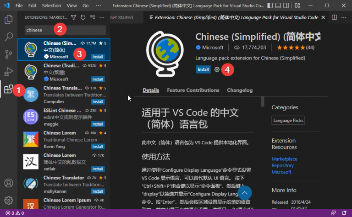The height and width of the screenshot is (217, 352).
Task: Open the View menu
Action: coord(71,5)
